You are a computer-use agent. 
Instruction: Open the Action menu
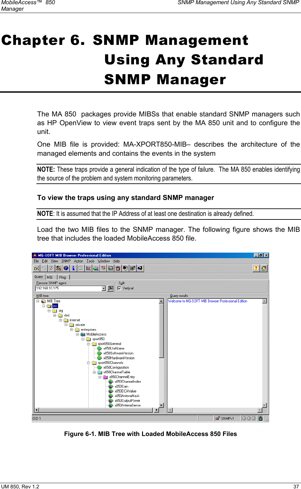point(79,261)
